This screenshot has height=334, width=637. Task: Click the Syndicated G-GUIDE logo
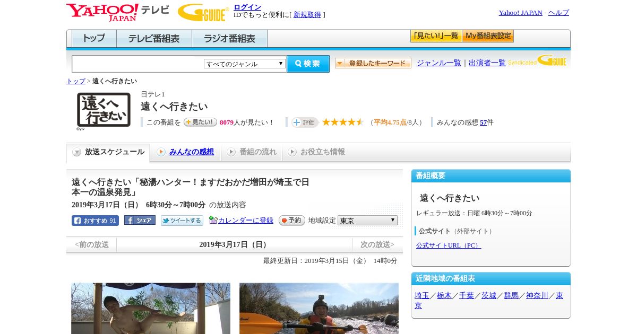[x=537, y=61]
